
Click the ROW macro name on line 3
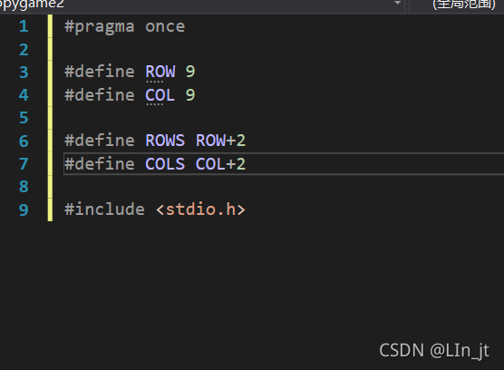pos(160,72)
